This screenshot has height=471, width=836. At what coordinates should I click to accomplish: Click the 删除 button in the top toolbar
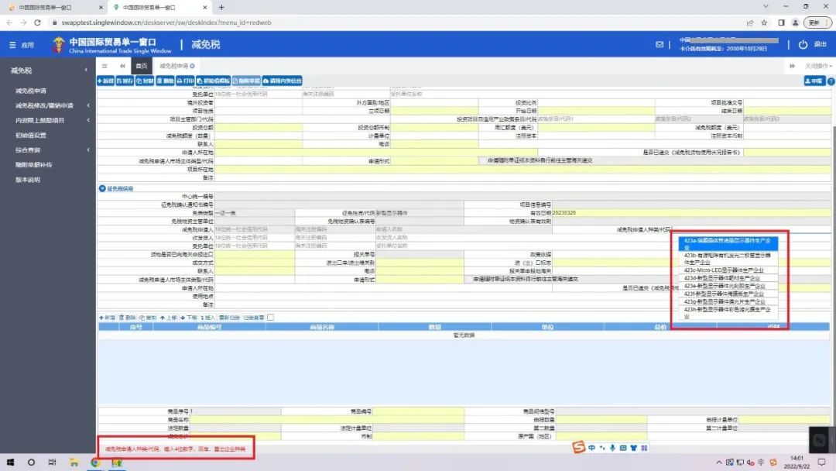pyautogui.click(x=165, y=81)
